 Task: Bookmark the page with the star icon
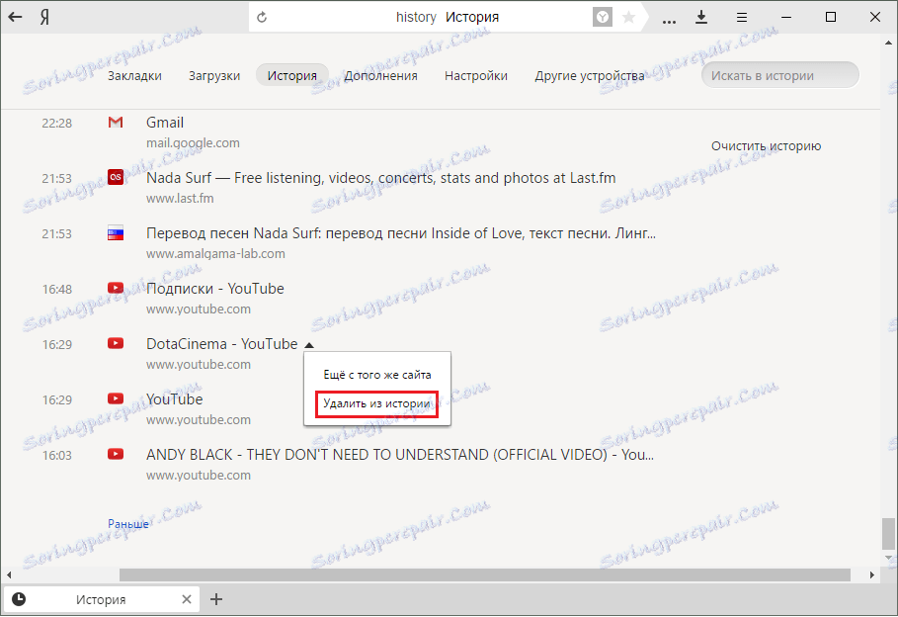(x=628, y=17)
